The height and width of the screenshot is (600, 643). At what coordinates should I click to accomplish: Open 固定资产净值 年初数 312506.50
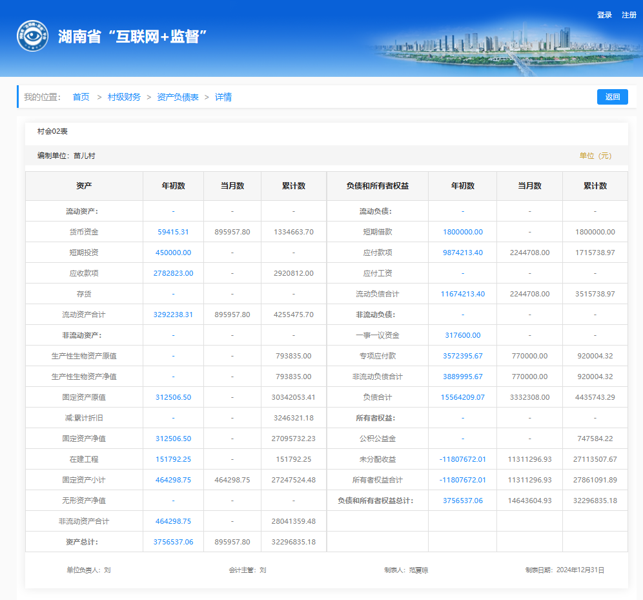click(173, 439)
